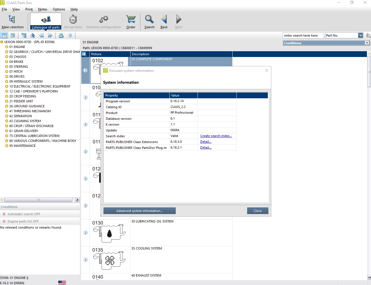The width and height of the screenshot is (371, 285).
Task: Switch to single list view icon
Action: [x=4, y=35]
